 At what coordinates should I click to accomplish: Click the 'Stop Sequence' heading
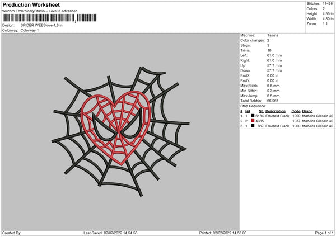pos(253,106)
